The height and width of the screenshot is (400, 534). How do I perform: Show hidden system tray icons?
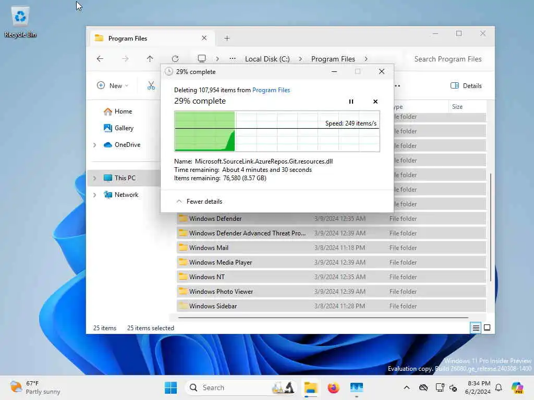pyautogui.click(x=407, y=387)
